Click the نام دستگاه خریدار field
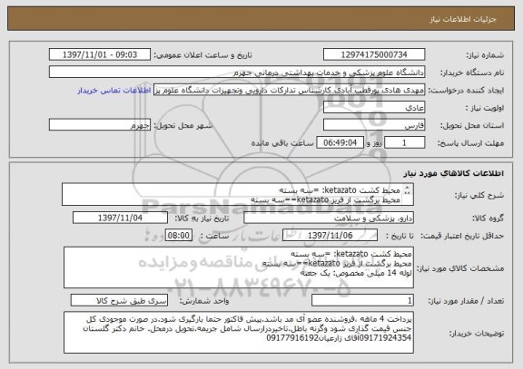The width and height of the screenshot is (523, 369). 237,73
